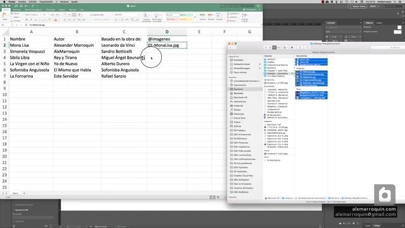Select column header D
The image size is (405, 228).
click(167, 32)
